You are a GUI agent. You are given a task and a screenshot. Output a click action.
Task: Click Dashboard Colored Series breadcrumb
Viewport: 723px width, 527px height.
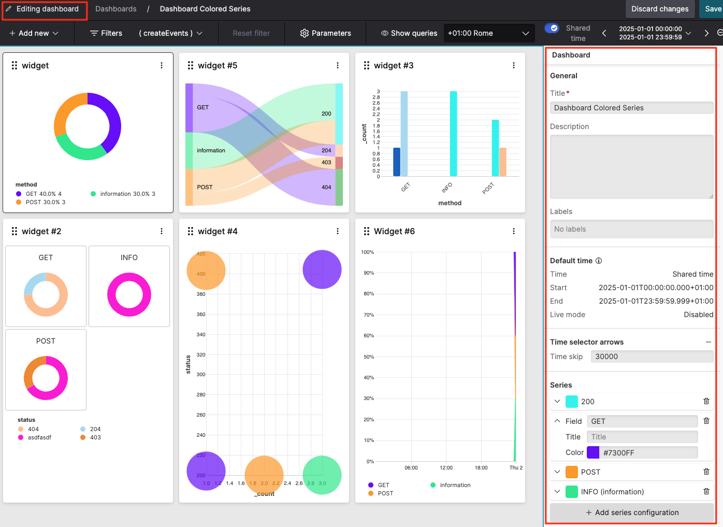[205, 9]
